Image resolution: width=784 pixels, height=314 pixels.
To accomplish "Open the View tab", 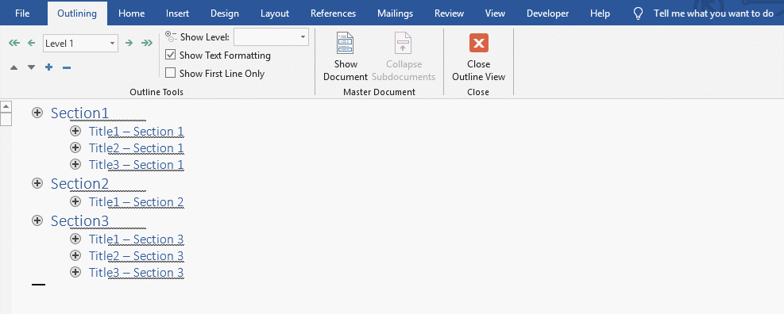I will (x=495, y=13).
